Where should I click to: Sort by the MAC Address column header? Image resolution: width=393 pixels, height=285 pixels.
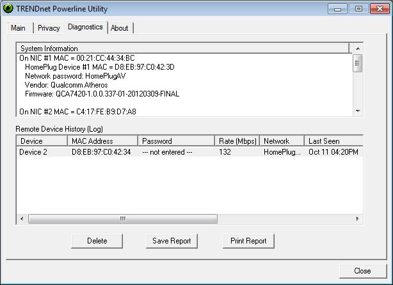103,141
